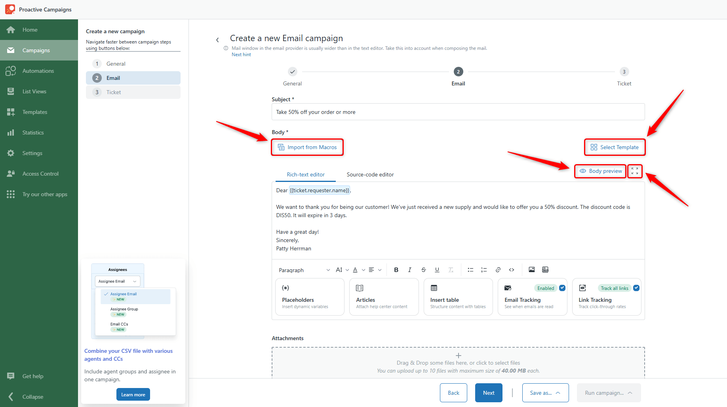Click the Next hint link

(x=241, y=55)
